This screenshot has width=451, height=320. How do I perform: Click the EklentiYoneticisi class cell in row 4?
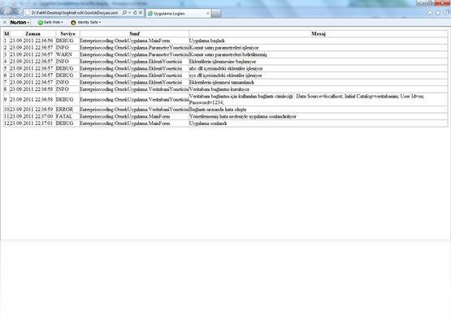[x=134, y=62]
